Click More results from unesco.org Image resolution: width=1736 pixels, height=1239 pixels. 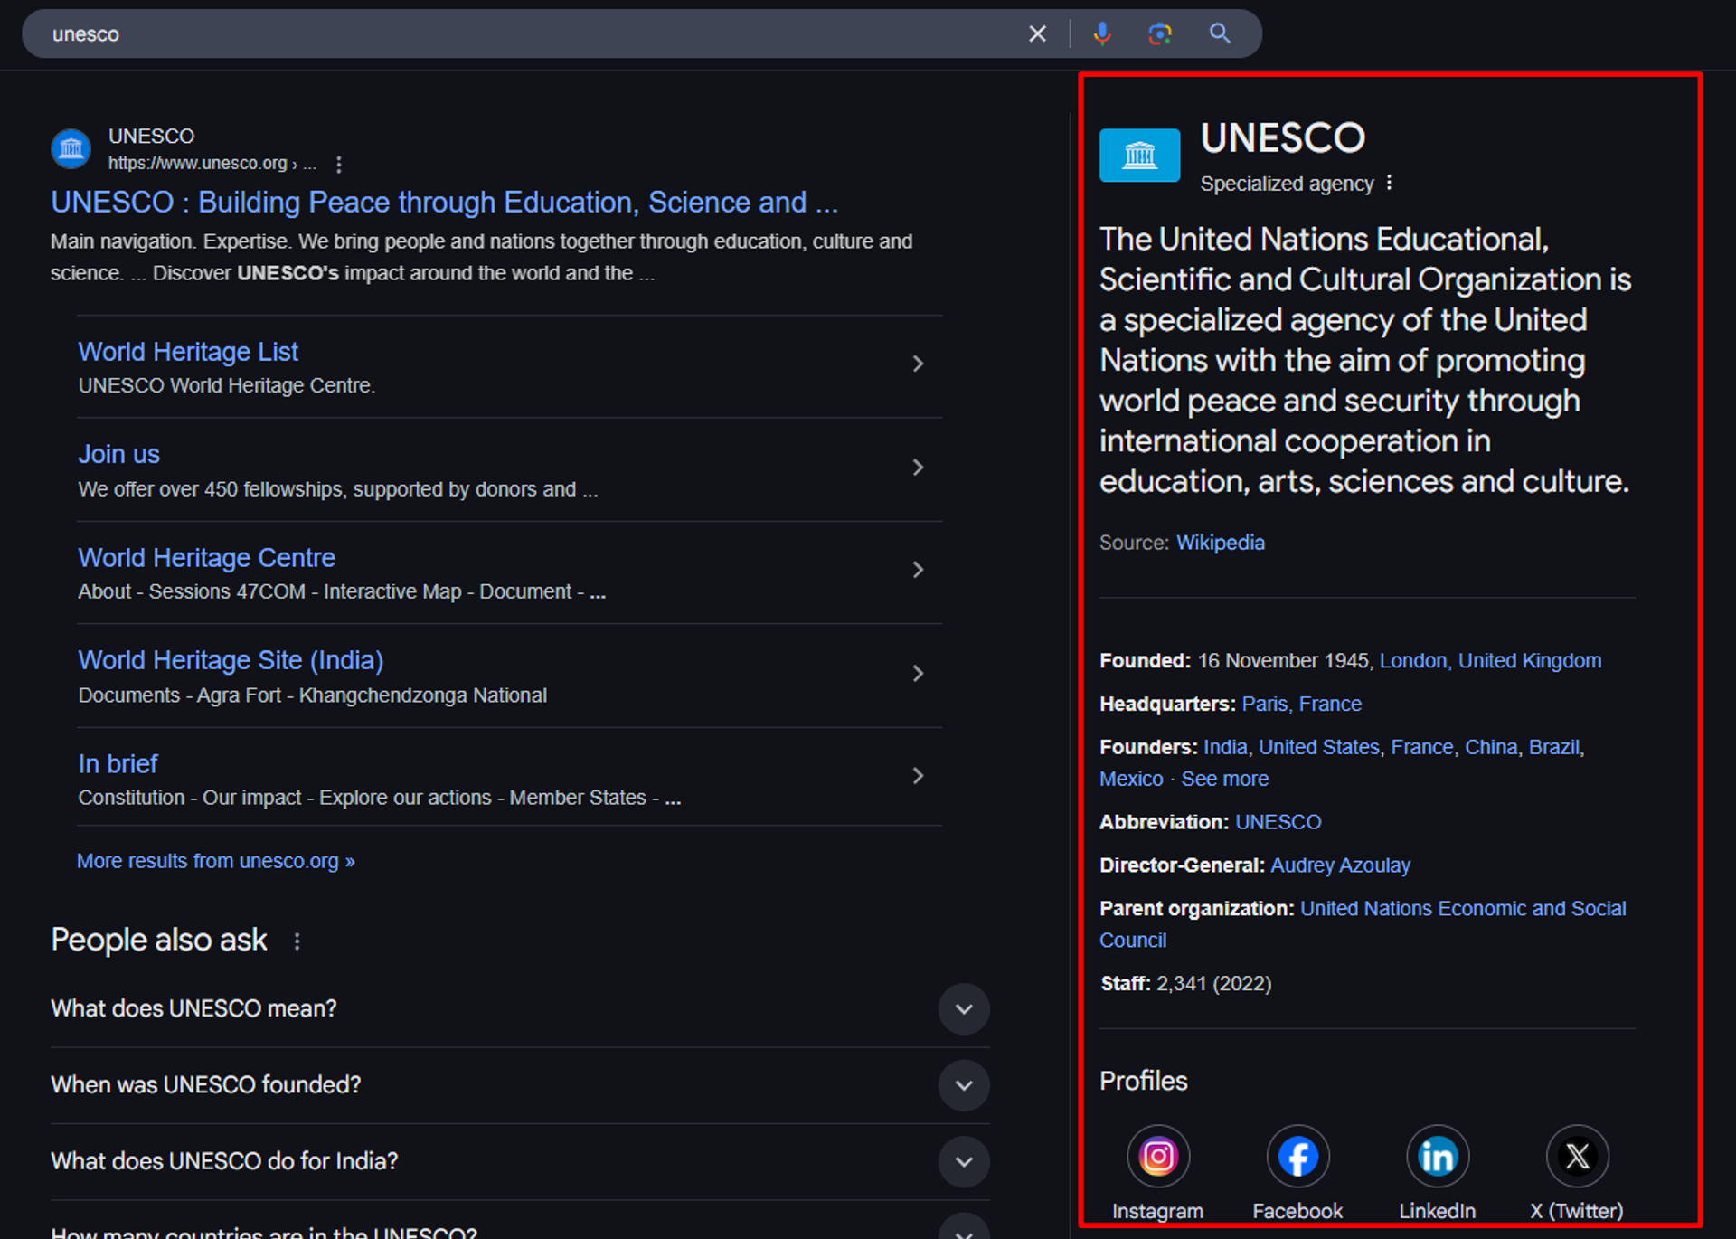tap(215, 861)
